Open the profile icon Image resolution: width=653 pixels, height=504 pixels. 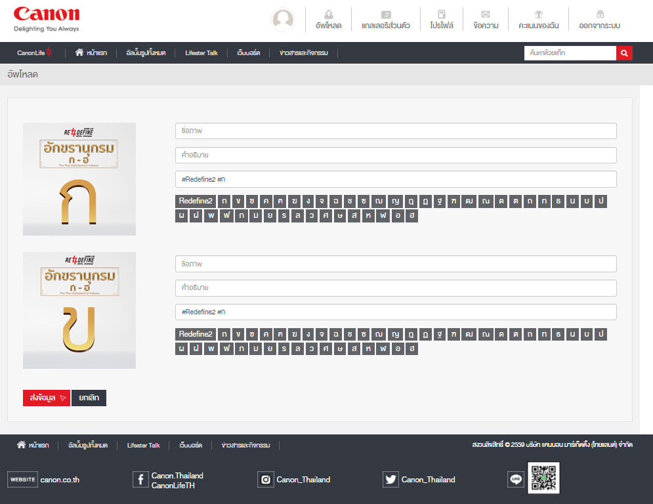pos(442,14)
